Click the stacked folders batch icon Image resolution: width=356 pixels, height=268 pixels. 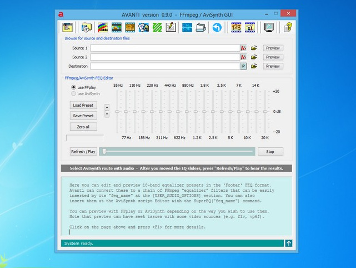coord(200,27)
